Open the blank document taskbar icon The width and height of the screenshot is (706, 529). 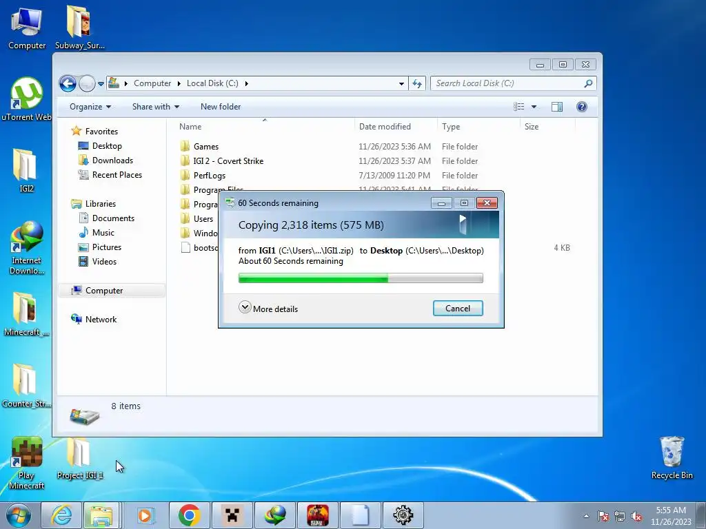(360, 515)
